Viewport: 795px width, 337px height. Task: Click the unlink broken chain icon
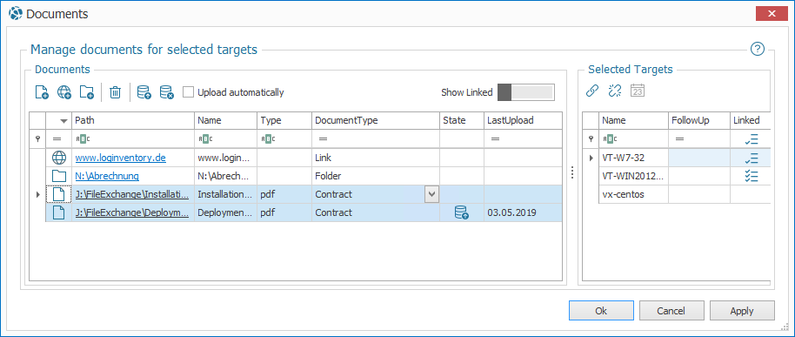[614, 91]
